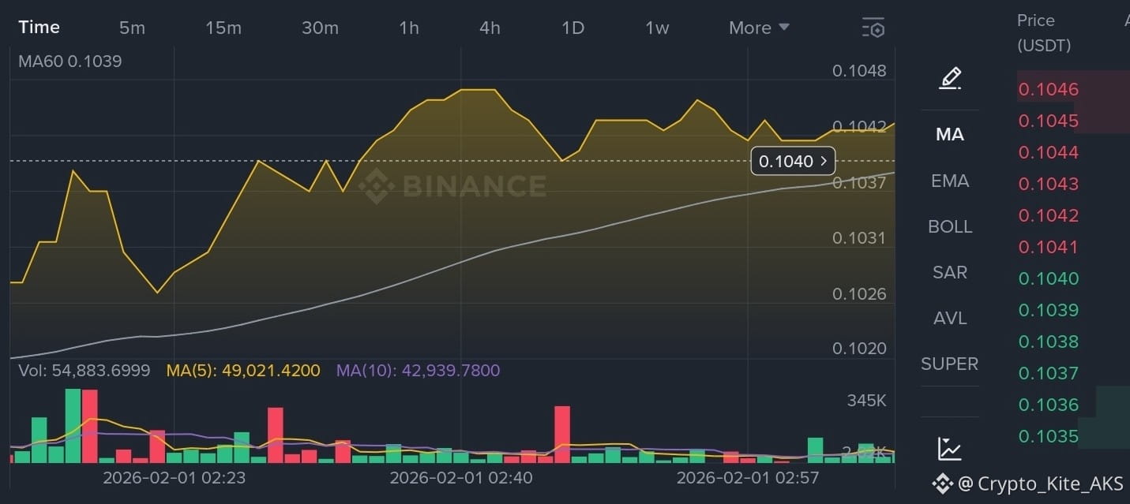Choose the 4h interval
Screen dimensions: 1130x504
pos(490,28)
